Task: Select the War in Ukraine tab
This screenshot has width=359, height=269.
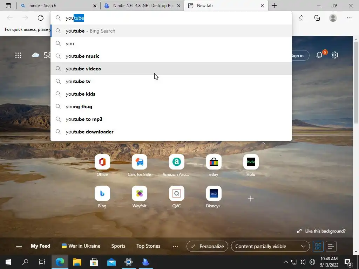Action: point(81,246)
